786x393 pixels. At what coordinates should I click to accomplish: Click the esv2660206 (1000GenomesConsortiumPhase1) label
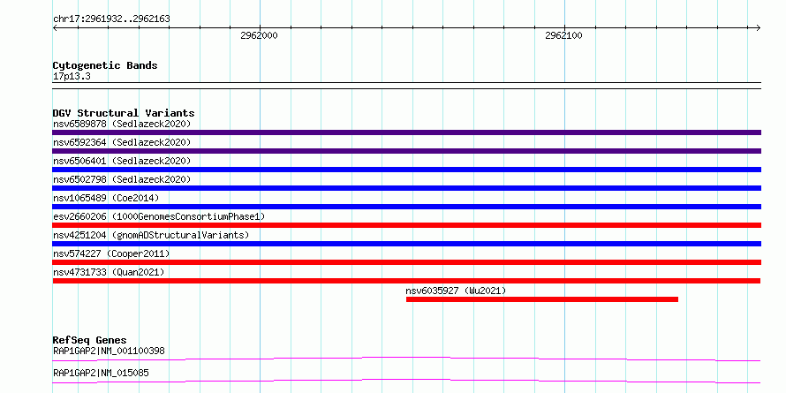159,216
